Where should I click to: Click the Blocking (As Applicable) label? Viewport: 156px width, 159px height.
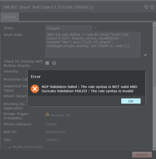(14, 106)
